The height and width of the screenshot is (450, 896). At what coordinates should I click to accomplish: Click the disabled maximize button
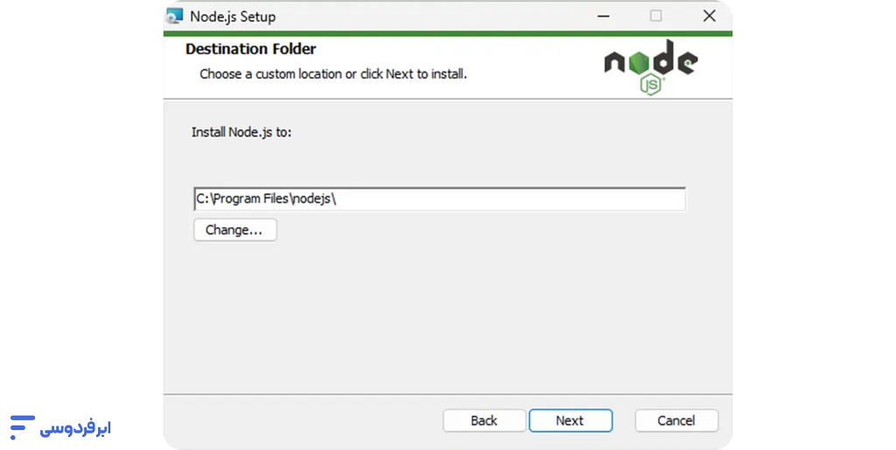[656, 16]
